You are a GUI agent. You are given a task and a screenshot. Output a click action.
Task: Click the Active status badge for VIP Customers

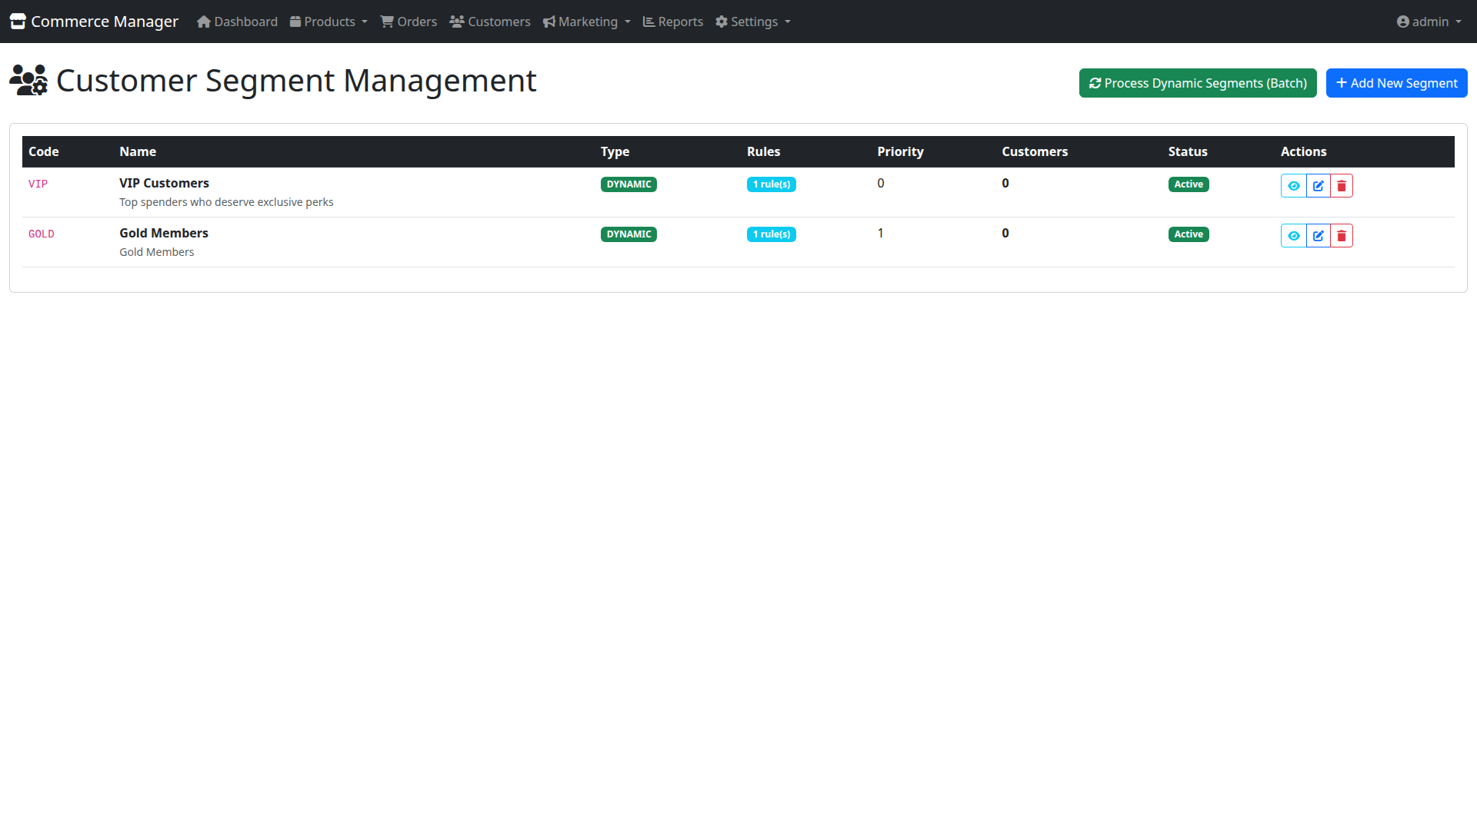(1188, 184)
